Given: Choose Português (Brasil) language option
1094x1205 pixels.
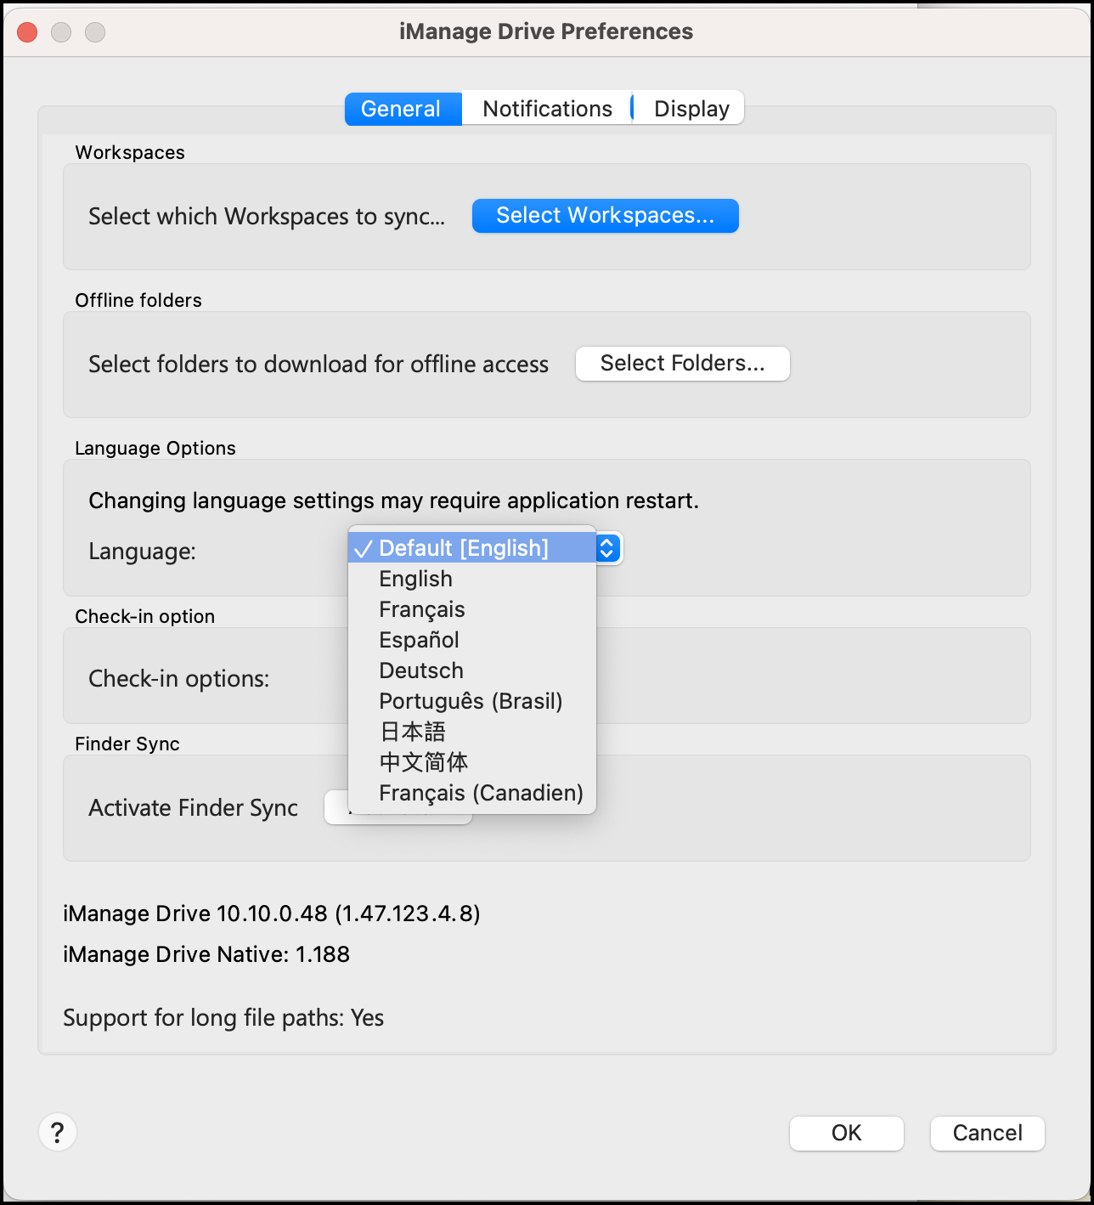Looking at the screenshot, I should (x=471, y=701).
